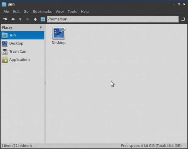Open the View menu
This screenshot has width=188, height=149.
pyautogui.click(x=60, y=12)
